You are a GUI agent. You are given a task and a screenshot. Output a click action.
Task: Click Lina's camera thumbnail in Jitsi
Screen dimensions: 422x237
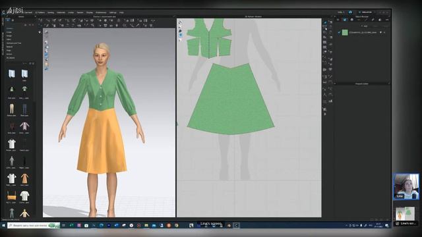coord(406,186)
